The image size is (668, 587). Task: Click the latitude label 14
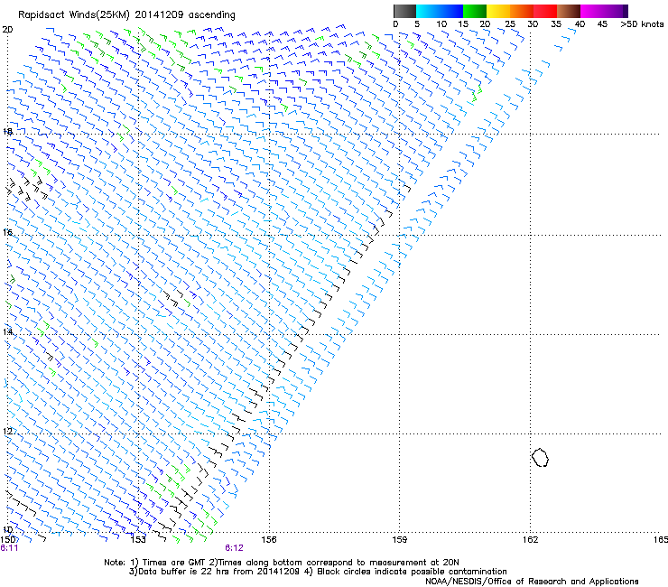(x=7, y=331)
